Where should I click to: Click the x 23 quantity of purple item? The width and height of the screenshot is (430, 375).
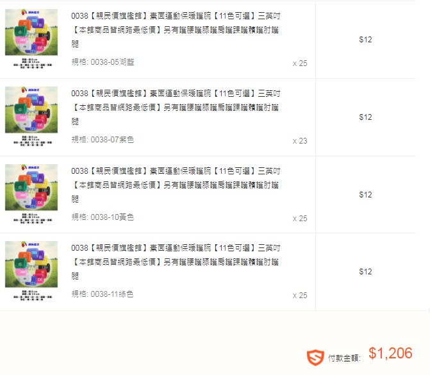tap(300, 141)
